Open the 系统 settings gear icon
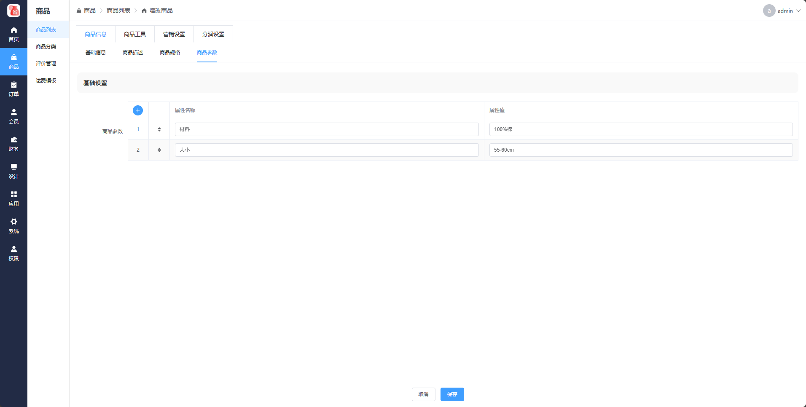 point(13,226)
